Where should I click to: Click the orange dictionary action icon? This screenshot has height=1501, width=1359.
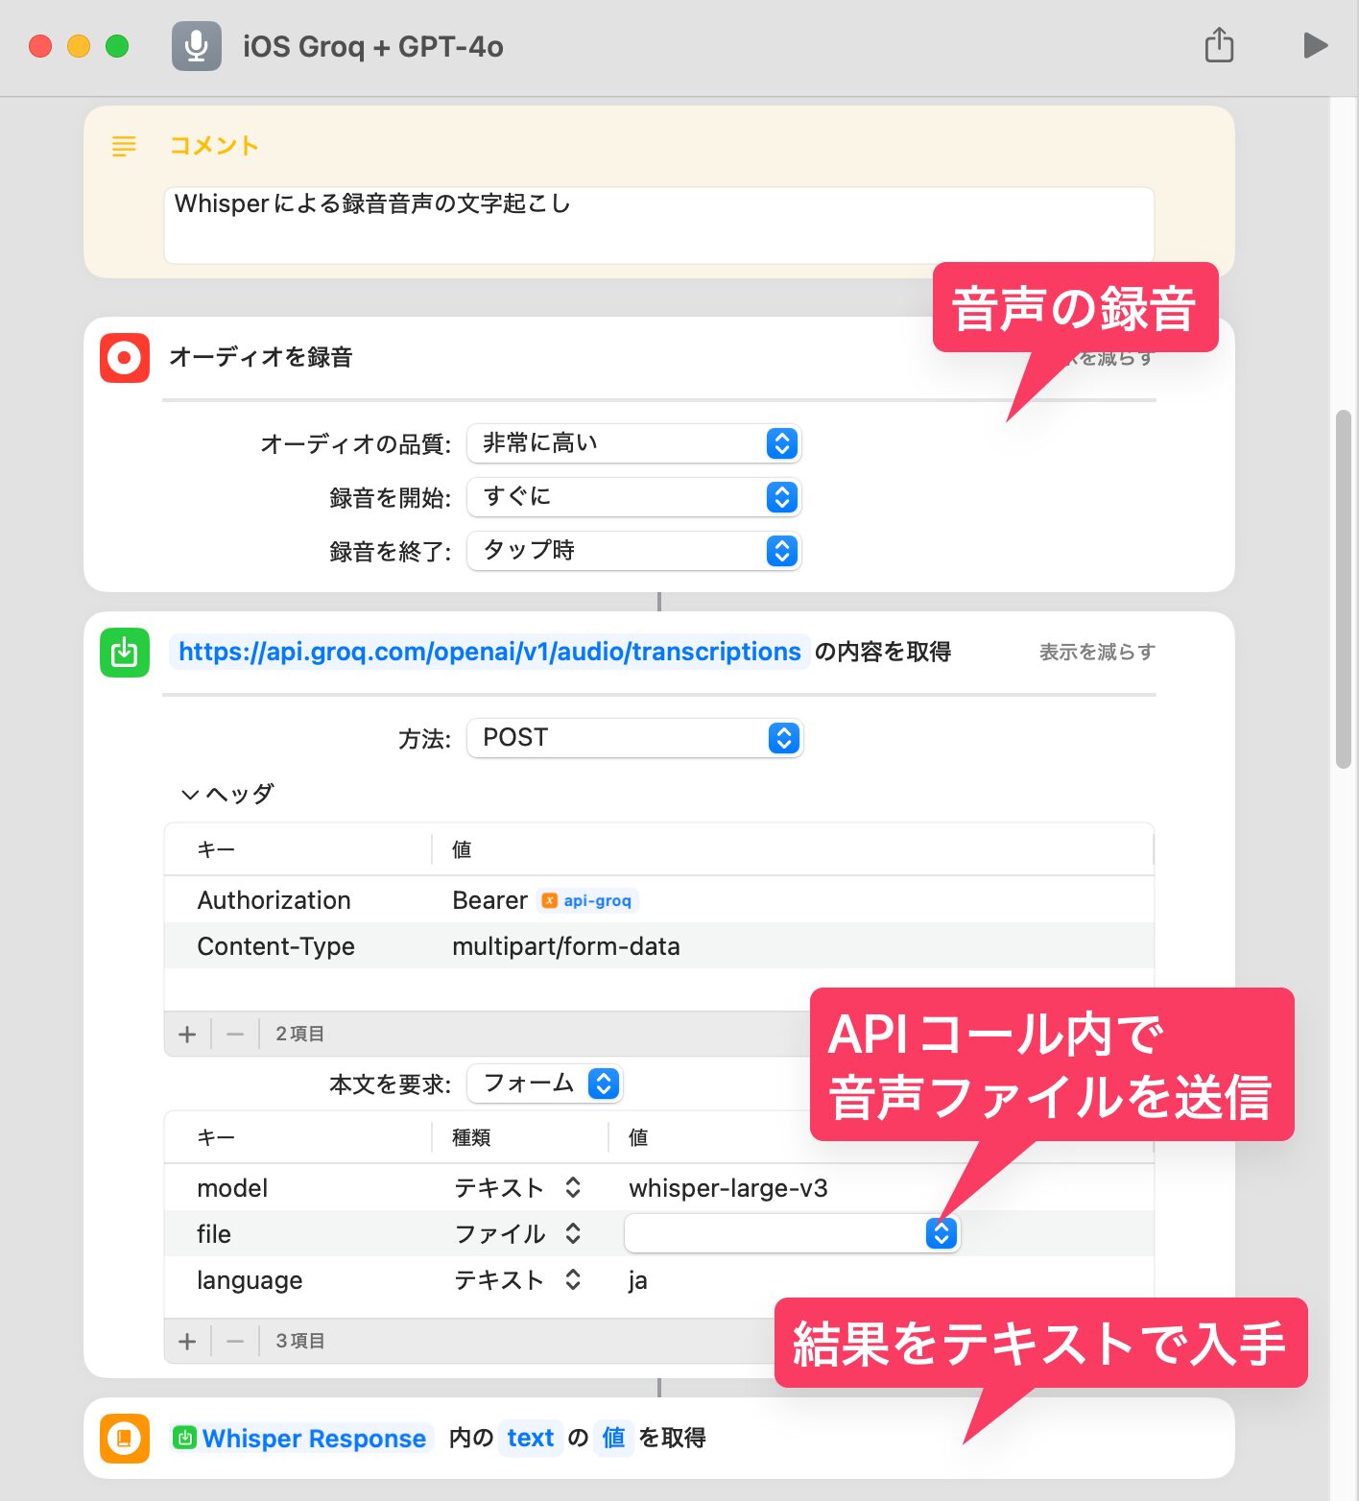tap(125, 1439)
